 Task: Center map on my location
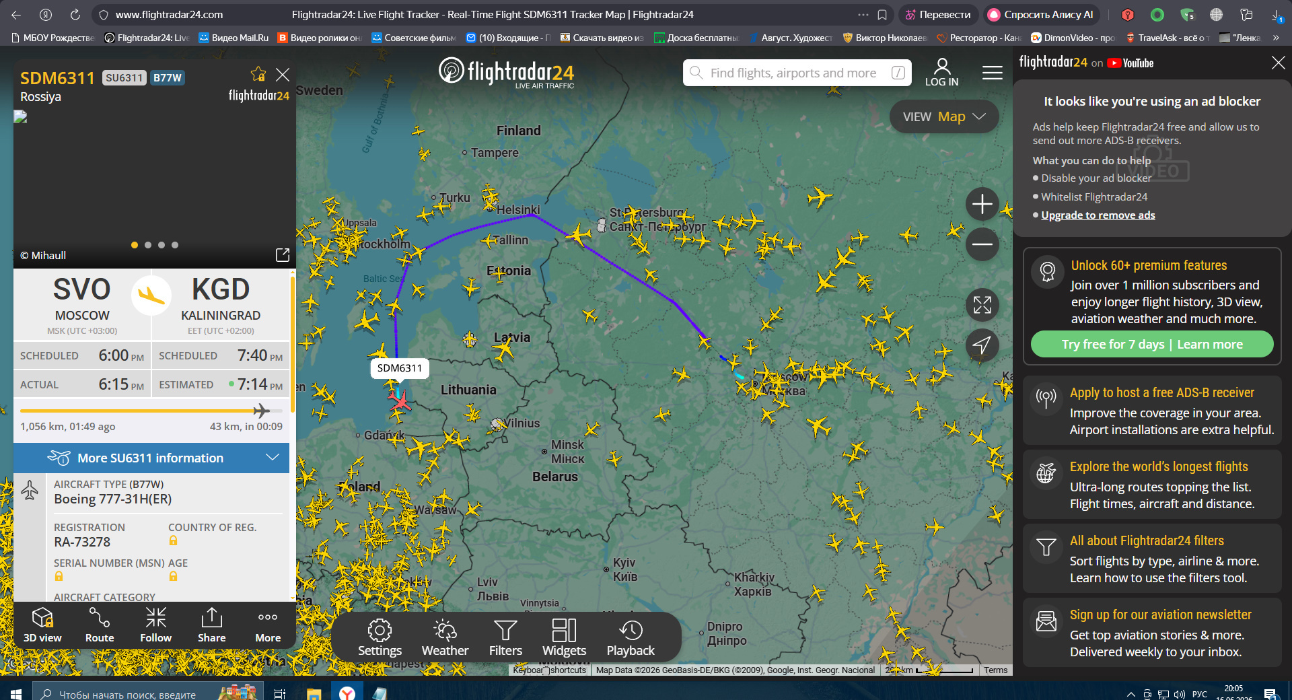point(982,345)
